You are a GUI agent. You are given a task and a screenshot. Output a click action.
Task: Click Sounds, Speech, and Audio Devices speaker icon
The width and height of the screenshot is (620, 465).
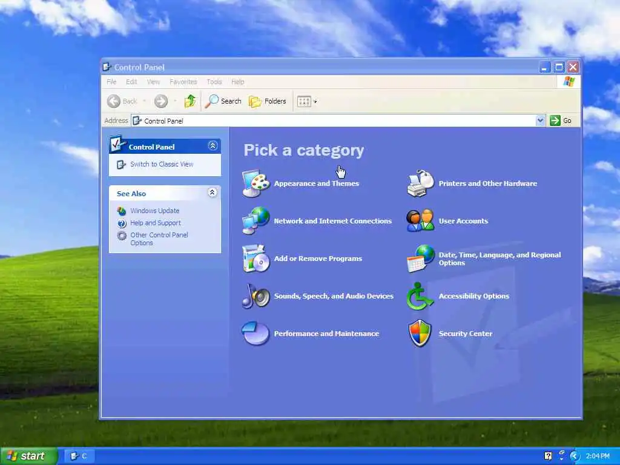(x=256, y=295)
